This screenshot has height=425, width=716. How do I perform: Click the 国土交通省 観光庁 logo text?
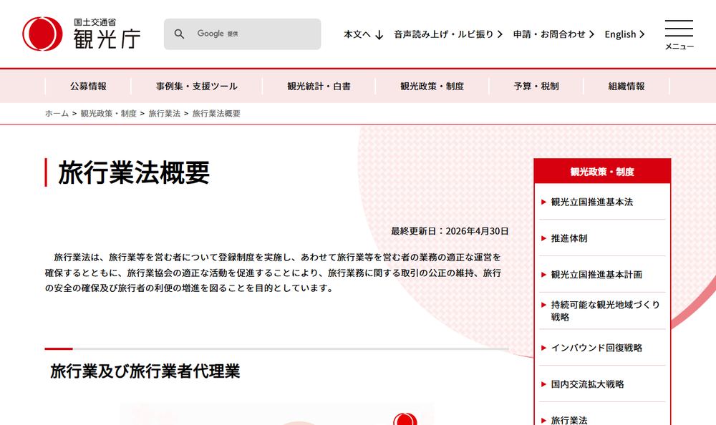(107, 34)
